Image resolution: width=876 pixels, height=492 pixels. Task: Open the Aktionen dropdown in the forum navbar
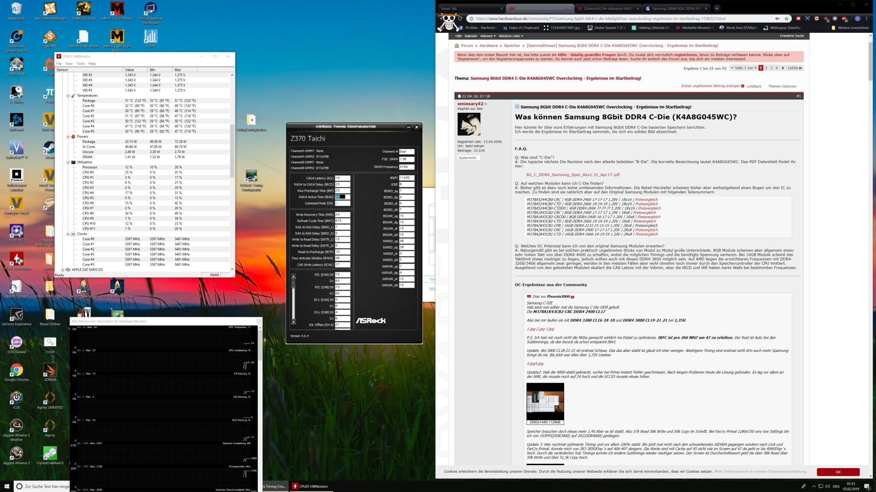(x=488, y=36)
